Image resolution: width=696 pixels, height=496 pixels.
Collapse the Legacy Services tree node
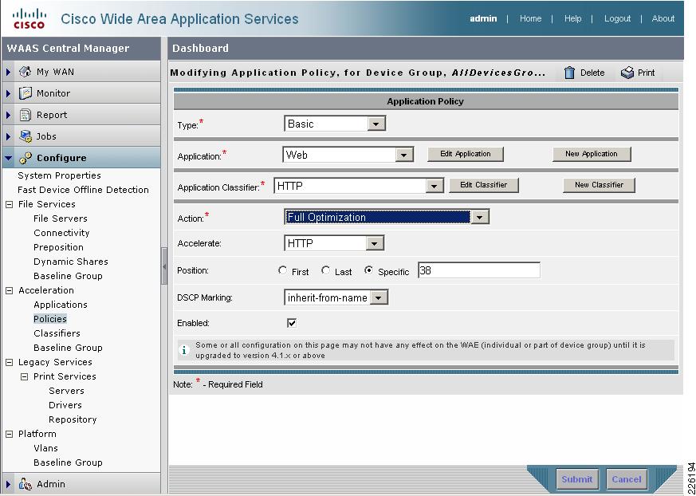pyautogui.click(x=10, y=362)
